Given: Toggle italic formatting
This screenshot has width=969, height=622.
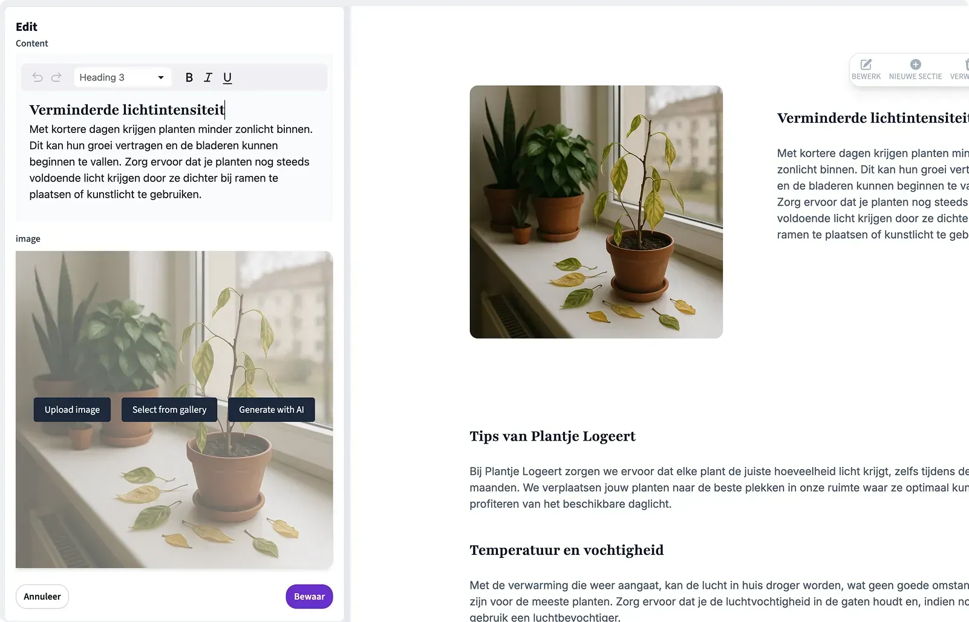Looking at the screenshot, I should (x=208, y=77).
